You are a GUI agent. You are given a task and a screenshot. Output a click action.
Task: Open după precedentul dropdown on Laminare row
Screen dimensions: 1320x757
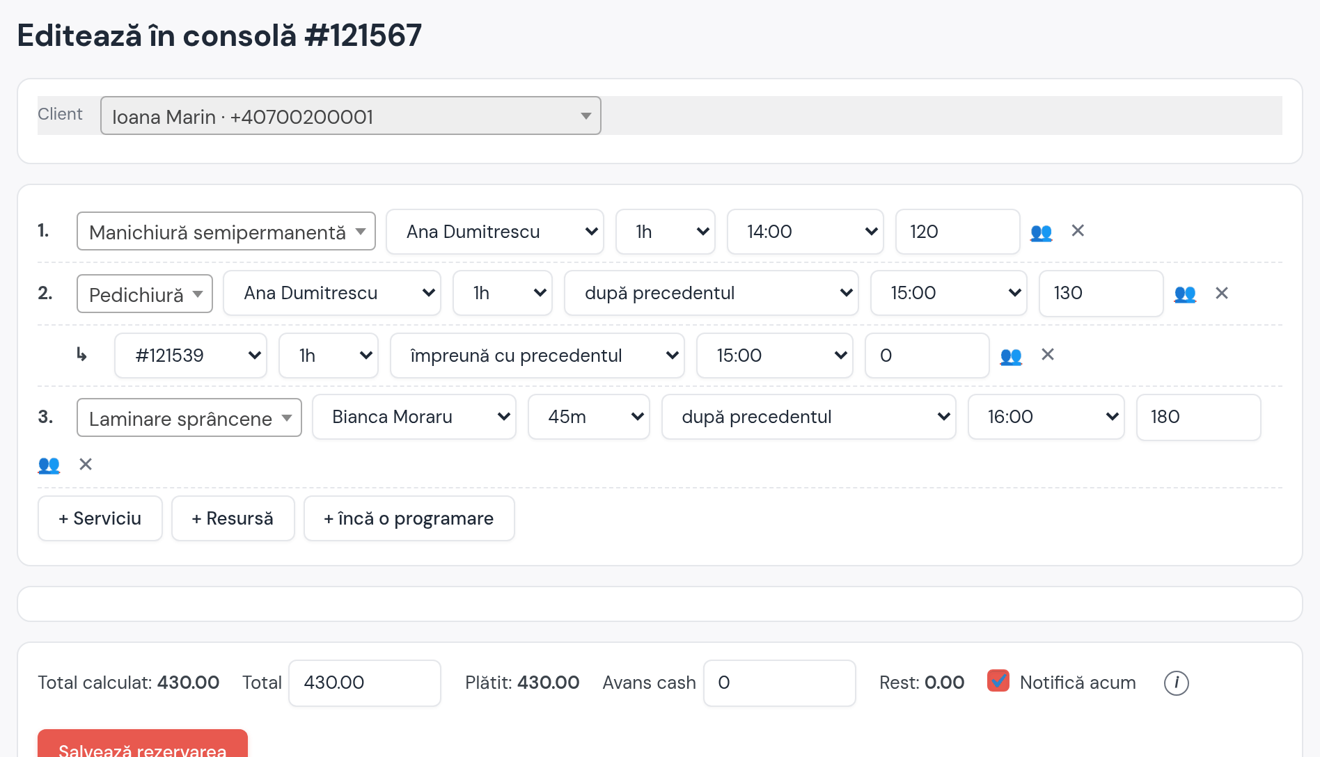pos(809,417)
